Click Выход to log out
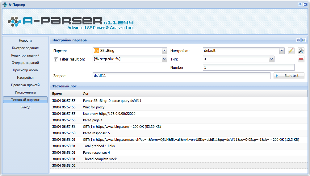Viewport: 310px width, 176px height. pos(25,107)
